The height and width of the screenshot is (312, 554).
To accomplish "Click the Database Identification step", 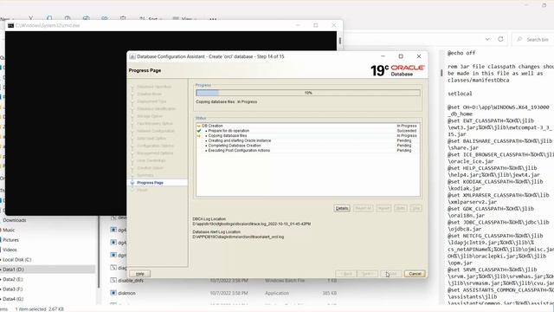I will click(156, 109).
